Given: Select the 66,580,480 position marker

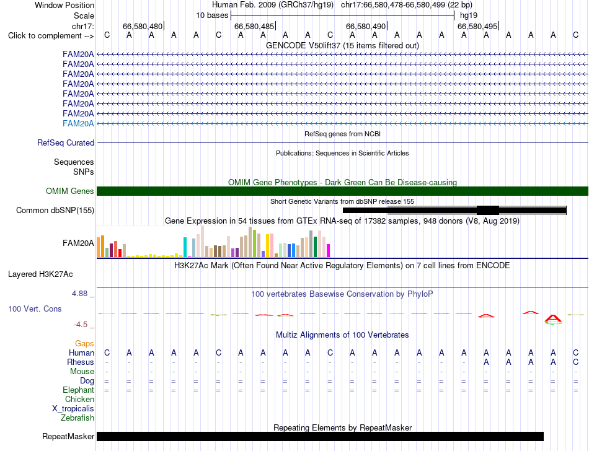Looking at the screenshot, I should 143,26.
